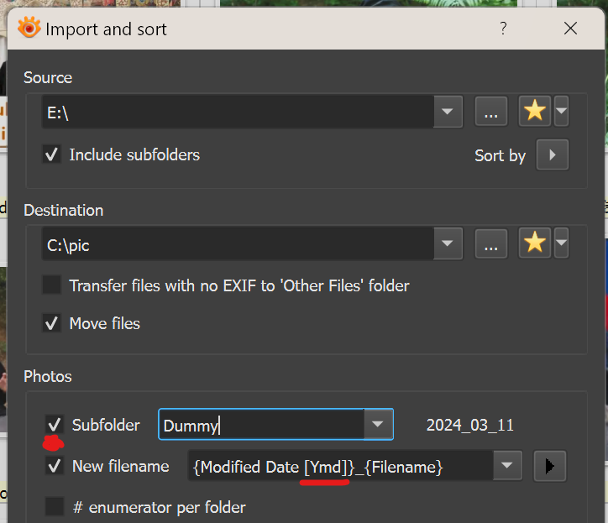Click the New filename placeholder arrow button
This screenshot has height=523, width=608.
pyautogui.click(x=549, y=467)
